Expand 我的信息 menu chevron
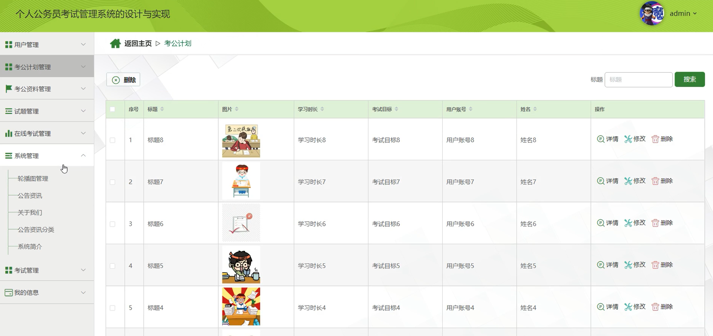Viewport: 713px width, 336px height. pyautogui.click(x=83, y=292)
